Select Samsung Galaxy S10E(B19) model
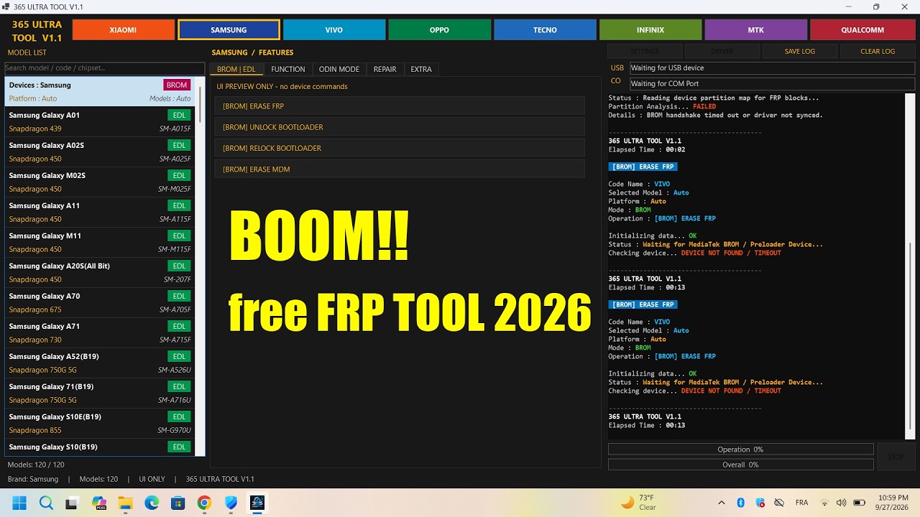The width and height of the screenshot is (920, 517). pos(100,423)
